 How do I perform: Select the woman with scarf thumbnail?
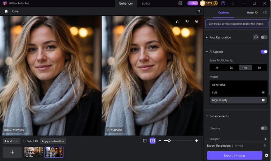pyautogui.click(x=54, y=152)
